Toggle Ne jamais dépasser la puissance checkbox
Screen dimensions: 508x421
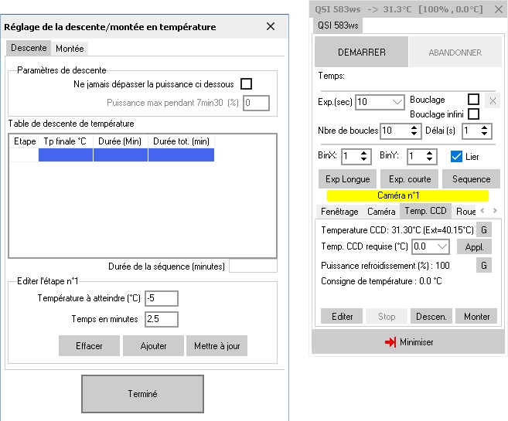247,84
